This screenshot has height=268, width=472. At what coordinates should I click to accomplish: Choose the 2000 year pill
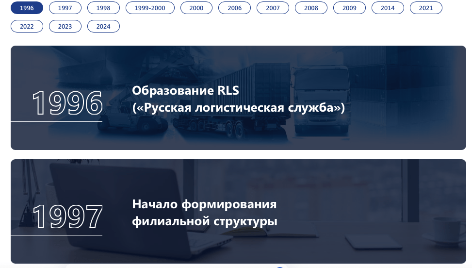coord(196,8)
